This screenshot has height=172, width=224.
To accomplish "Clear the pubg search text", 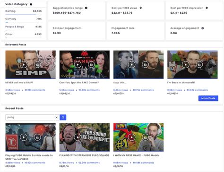I will (x=56, y=118).
